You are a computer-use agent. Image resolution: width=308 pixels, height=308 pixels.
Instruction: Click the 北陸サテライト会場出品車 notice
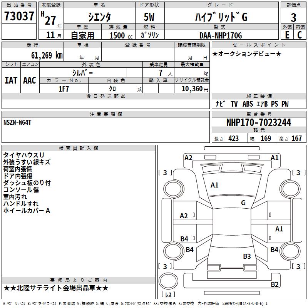(56, 288)
